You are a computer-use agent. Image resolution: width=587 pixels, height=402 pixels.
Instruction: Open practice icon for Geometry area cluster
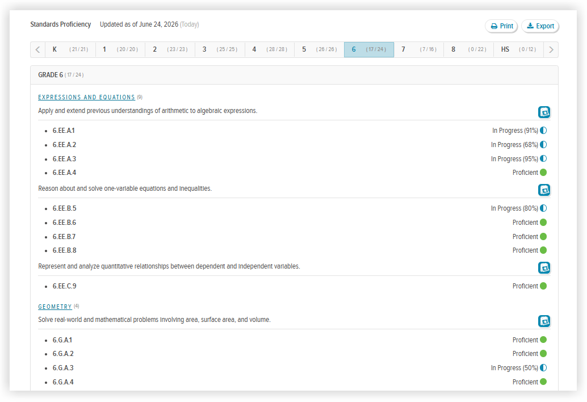click(544, 321)
